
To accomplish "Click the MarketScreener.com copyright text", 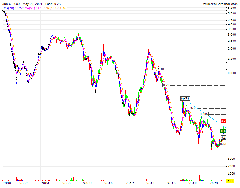I will click(220, 4).
